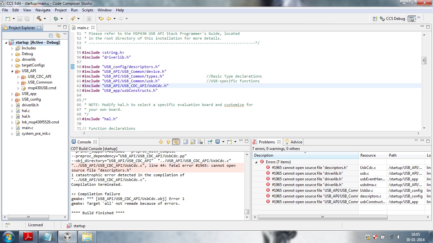Click the editor vertical scrollbar thumb

(424, 60)
